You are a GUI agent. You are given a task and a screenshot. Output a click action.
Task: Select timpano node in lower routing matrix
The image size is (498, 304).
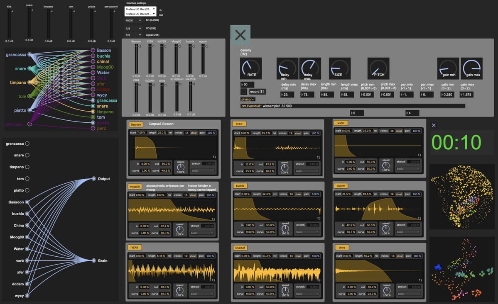(x=27, y=167)
